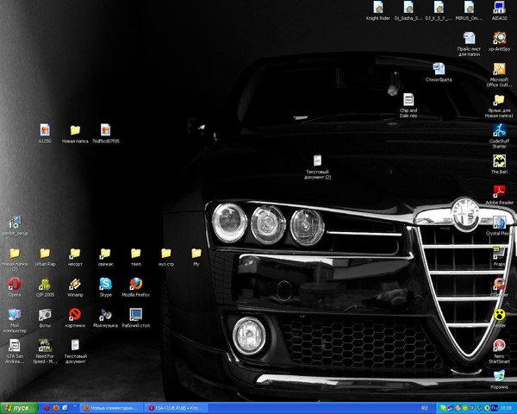517x414 pixels.
Task: Select the DJ_Sasha_S... file icon
Action: pos(408,7)
